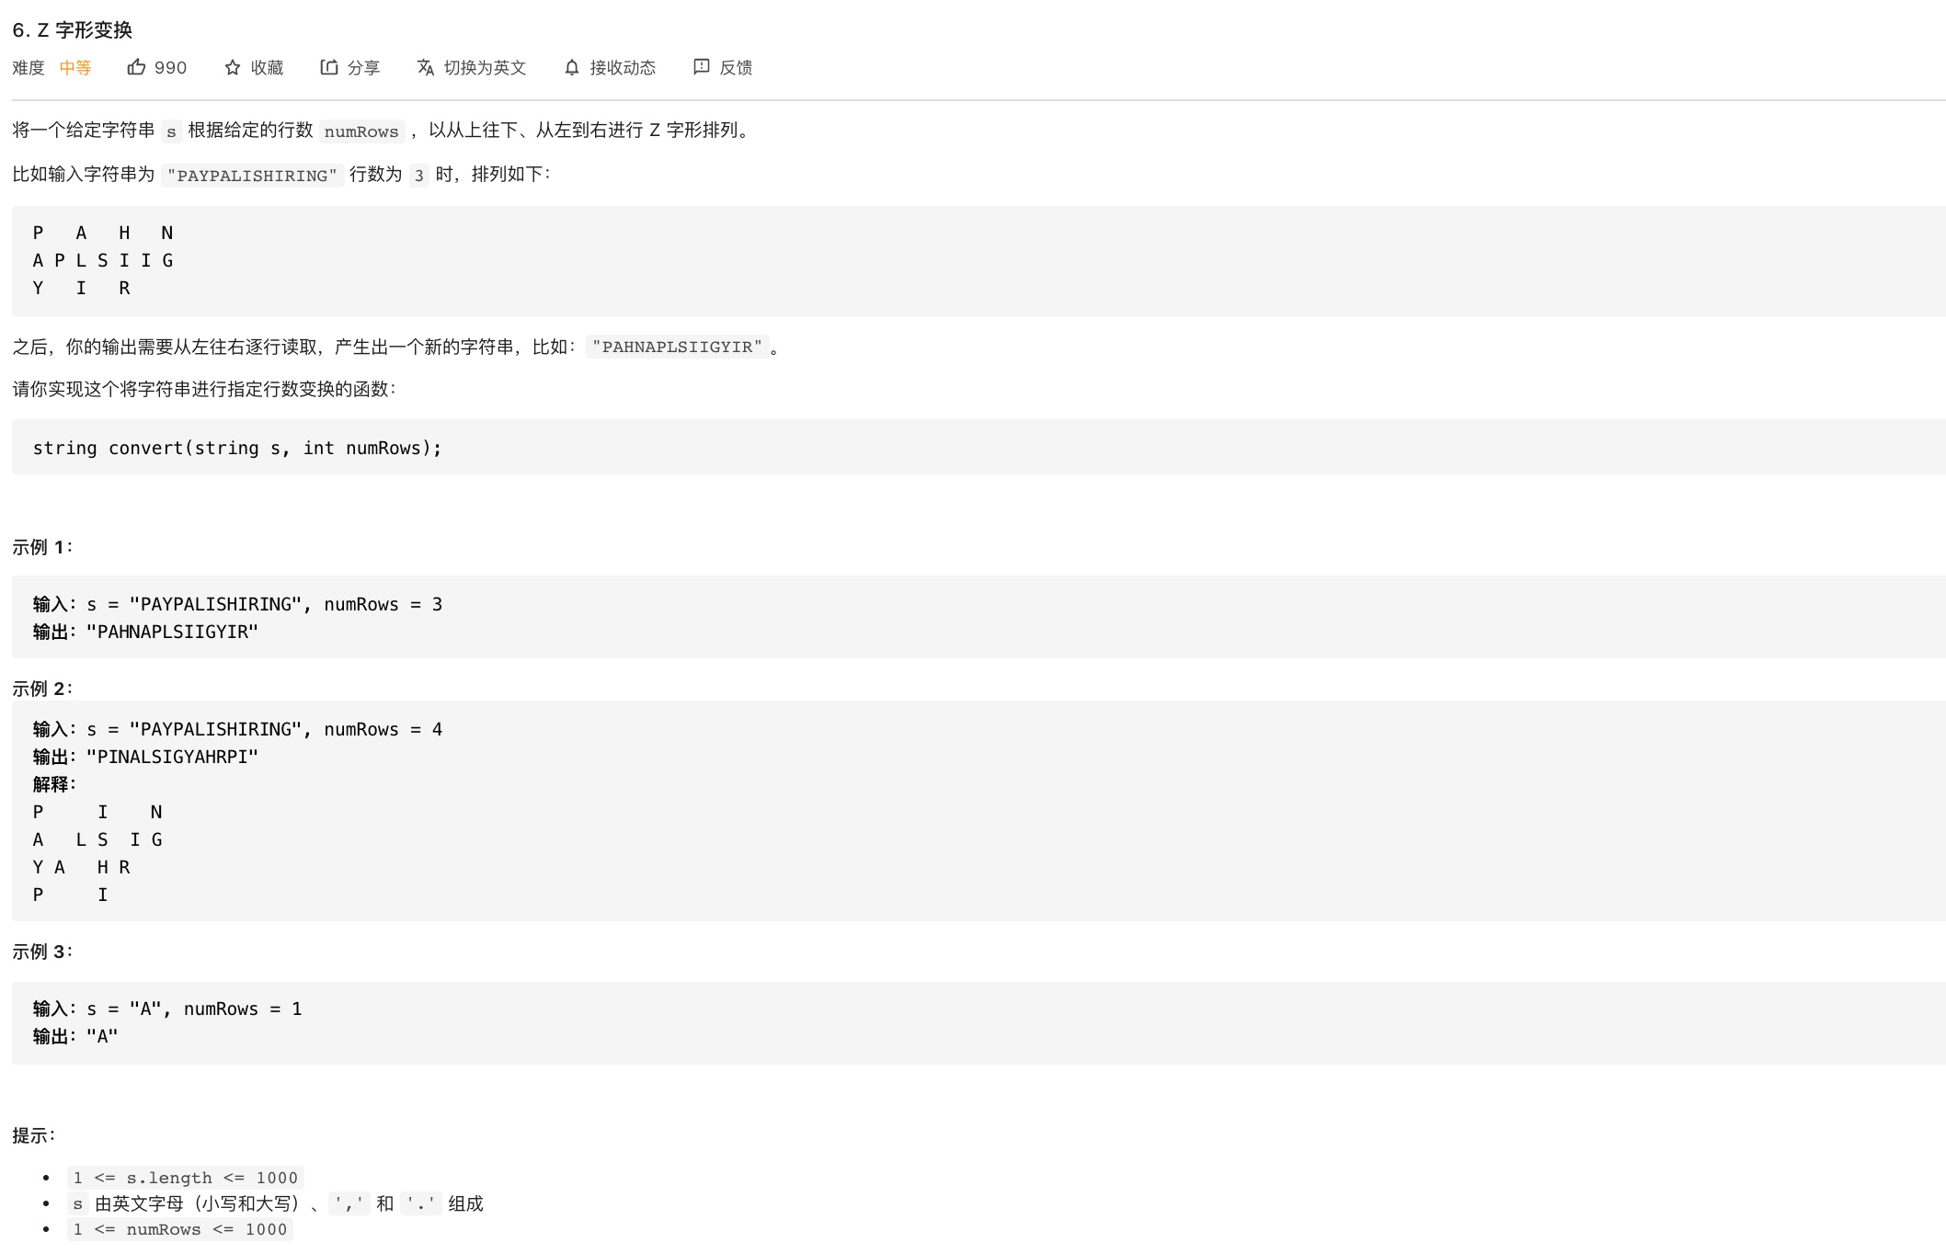
Task: Click the inline numRows code tag
Action: [361, 131]
